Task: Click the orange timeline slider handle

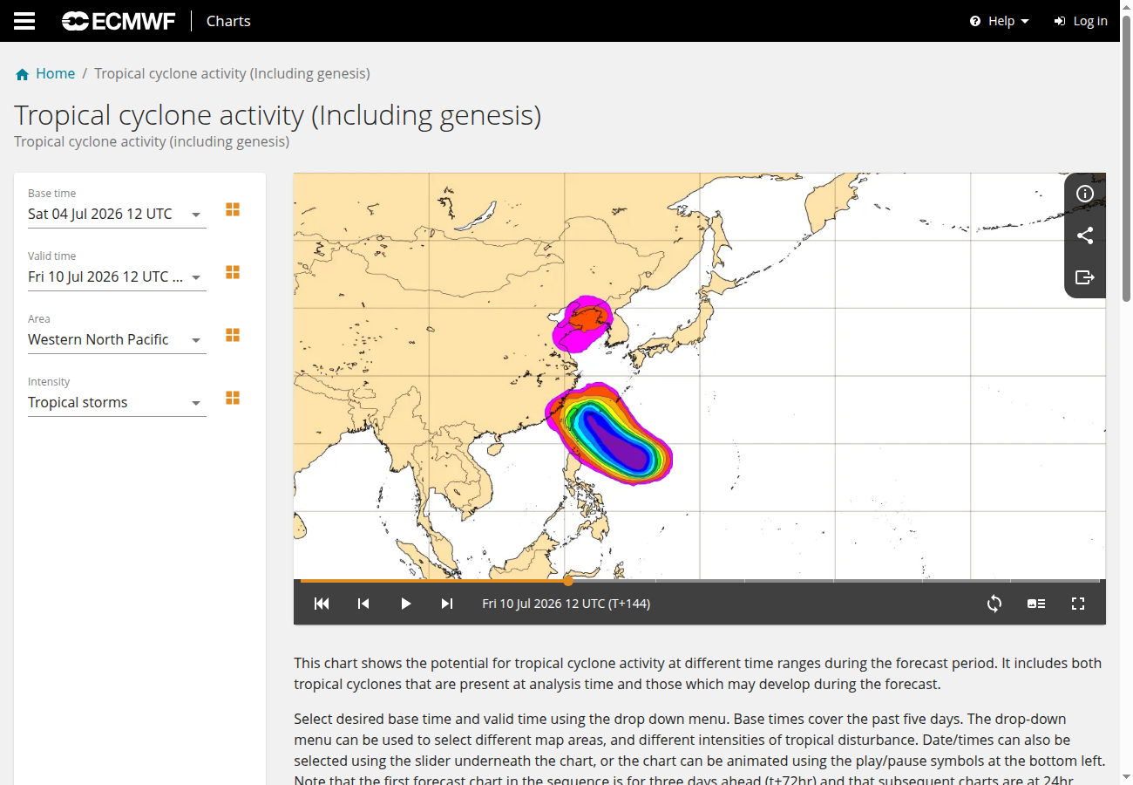Action: (568, 580)
